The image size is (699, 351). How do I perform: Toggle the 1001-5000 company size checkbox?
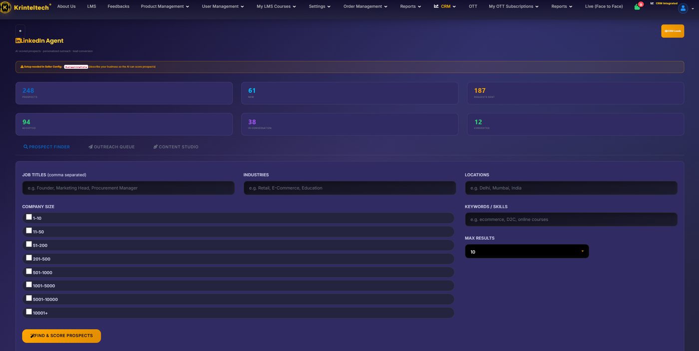pos(29,284)
